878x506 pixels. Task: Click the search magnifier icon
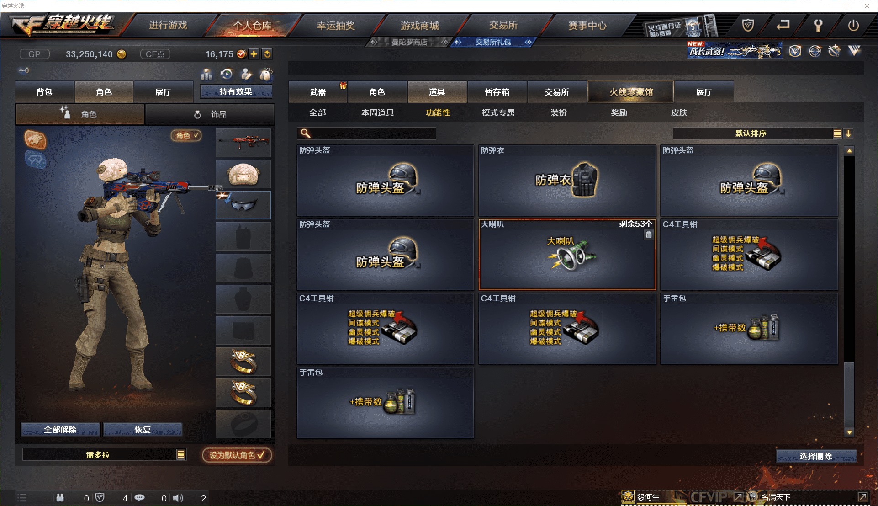(x=306, y=133)
